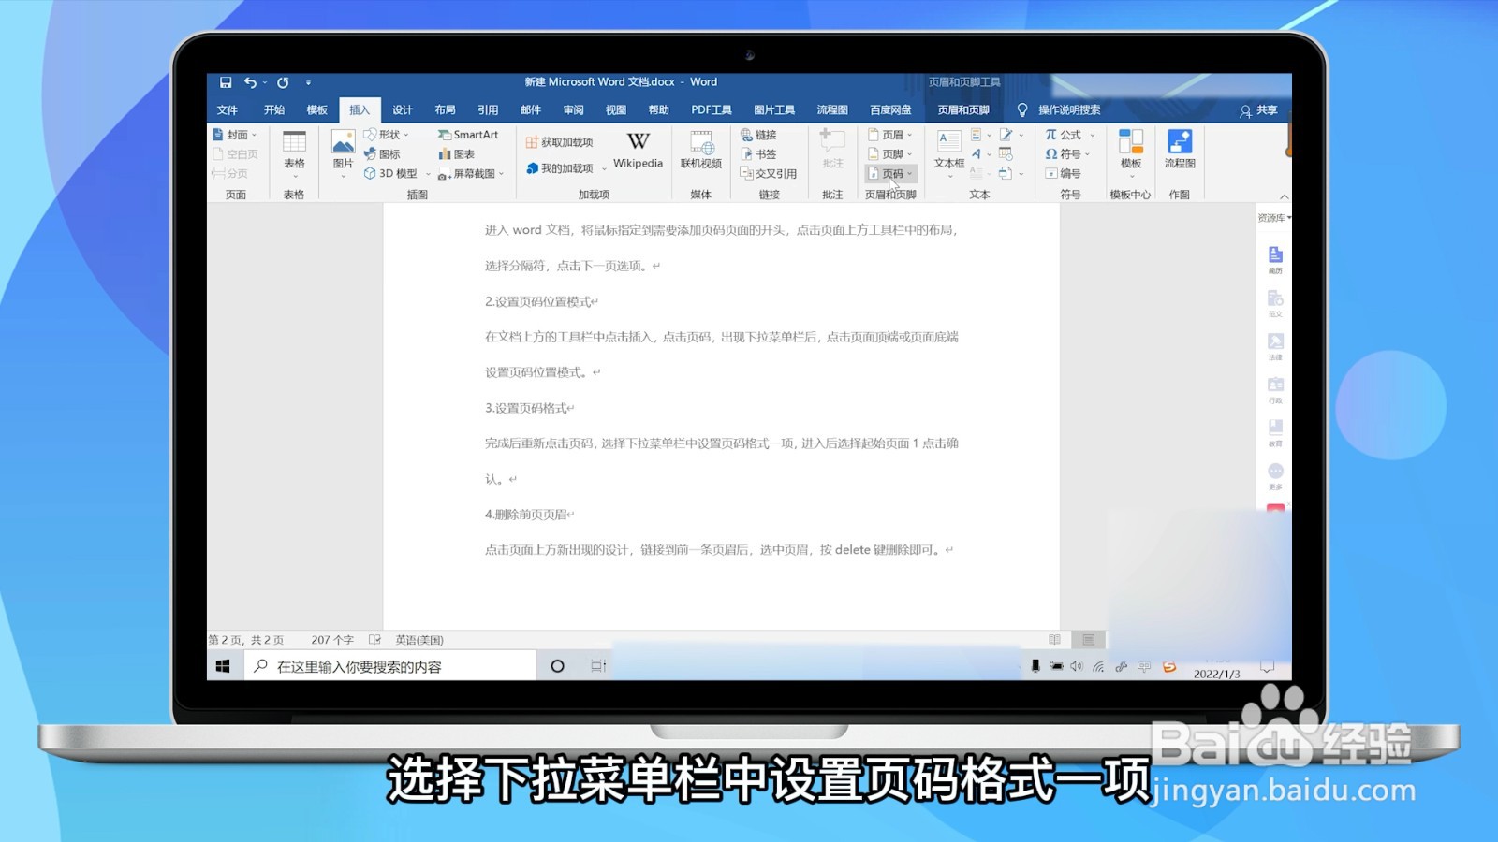The image size is (1498, 842).
Task: Open Signature Line dropdown
Action: [1010, 135]
